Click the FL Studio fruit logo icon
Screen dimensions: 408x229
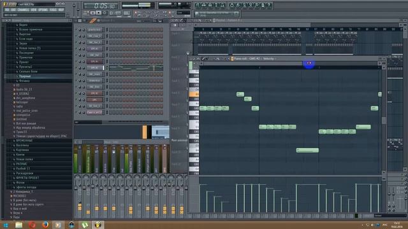click(x=5, y=4)
